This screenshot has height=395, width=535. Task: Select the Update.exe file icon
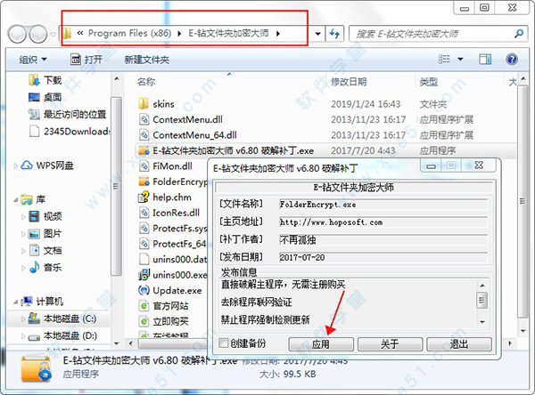[x=144, y=290]
